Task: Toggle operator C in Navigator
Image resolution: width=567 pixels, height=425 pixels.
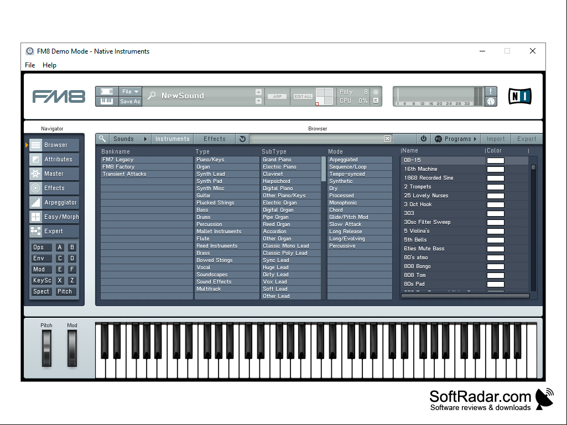Action: click(x=60, y=259)
